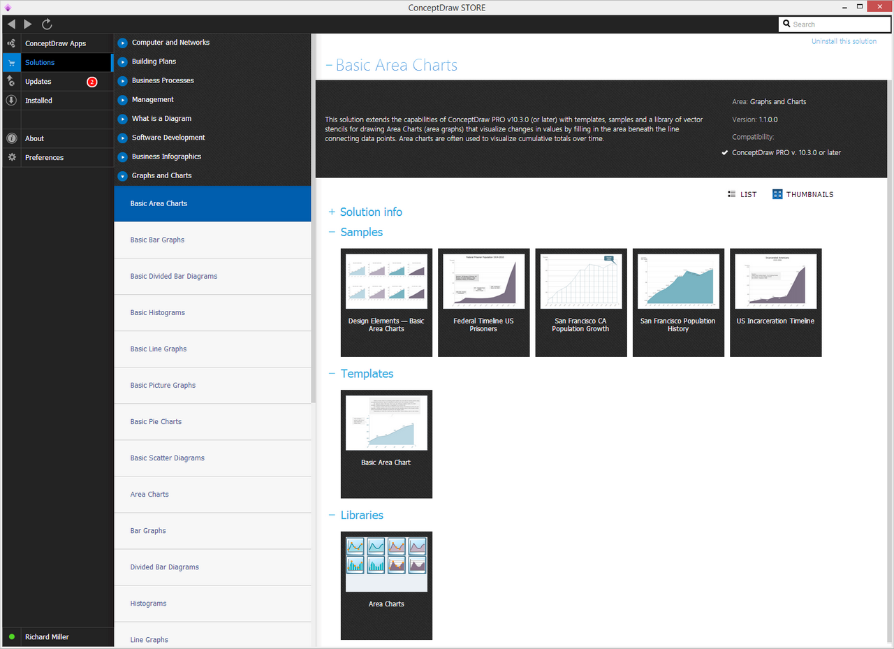Select Basic Divided Bar Diagrams solution
The image size is (894, 649).
(212, 276)
